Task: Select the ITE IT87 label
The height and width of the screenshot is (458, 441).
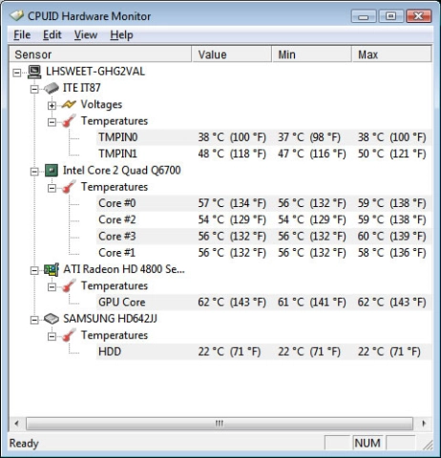Action: click(82, 88)
